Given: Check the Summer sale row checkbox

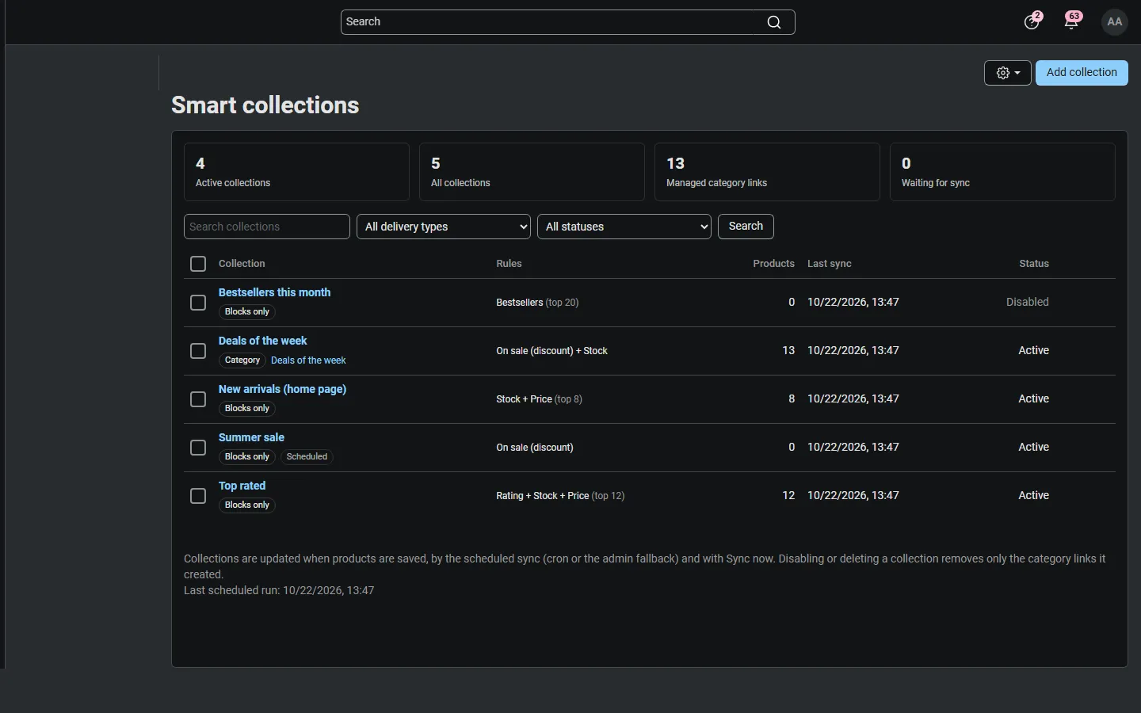Looking at the screenshot, I should 198,448.
